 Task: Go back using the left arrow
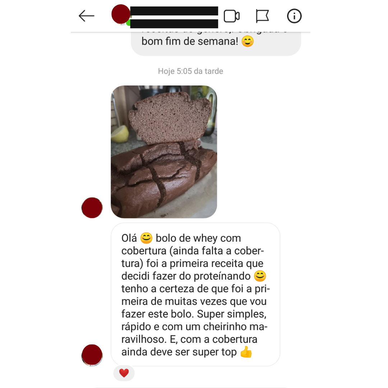pyautogui.click(x=86, y=16)
